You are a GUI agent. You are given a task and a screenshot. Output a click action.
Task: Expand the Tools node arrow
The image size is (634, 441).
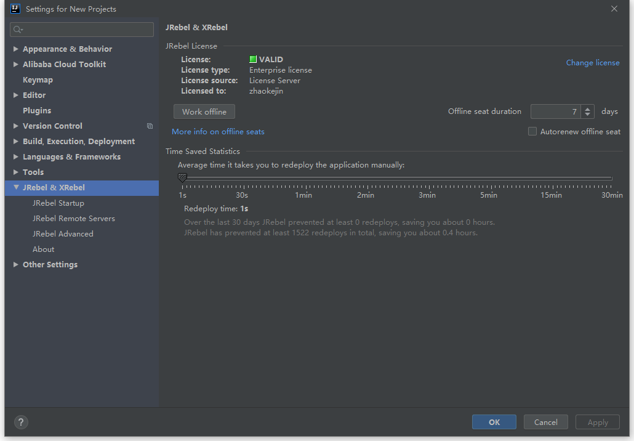coord(16,172)
